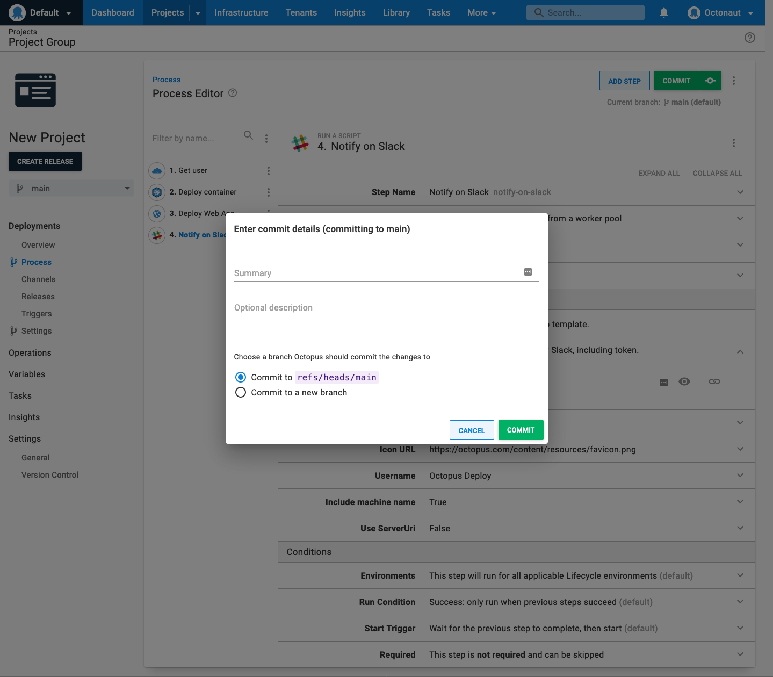Switch to the Infrastructure section in top navigation
The height and width of the screenshot is (677, 773).
[x=241, y=12]
